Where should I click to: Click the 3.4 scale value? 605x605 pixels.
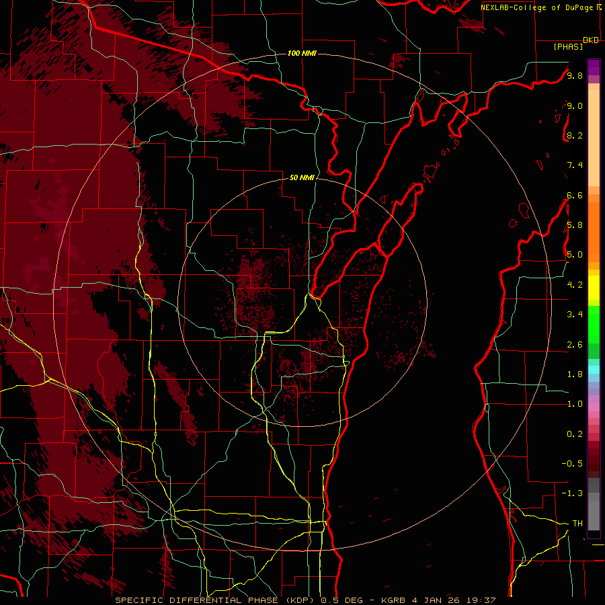tap(575, 315)
